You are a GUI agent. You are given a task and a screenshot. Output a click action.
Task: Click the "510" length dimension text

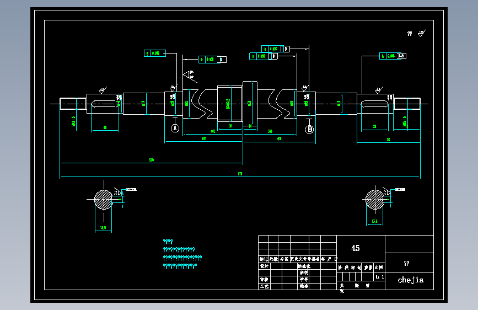click(152, 160)
